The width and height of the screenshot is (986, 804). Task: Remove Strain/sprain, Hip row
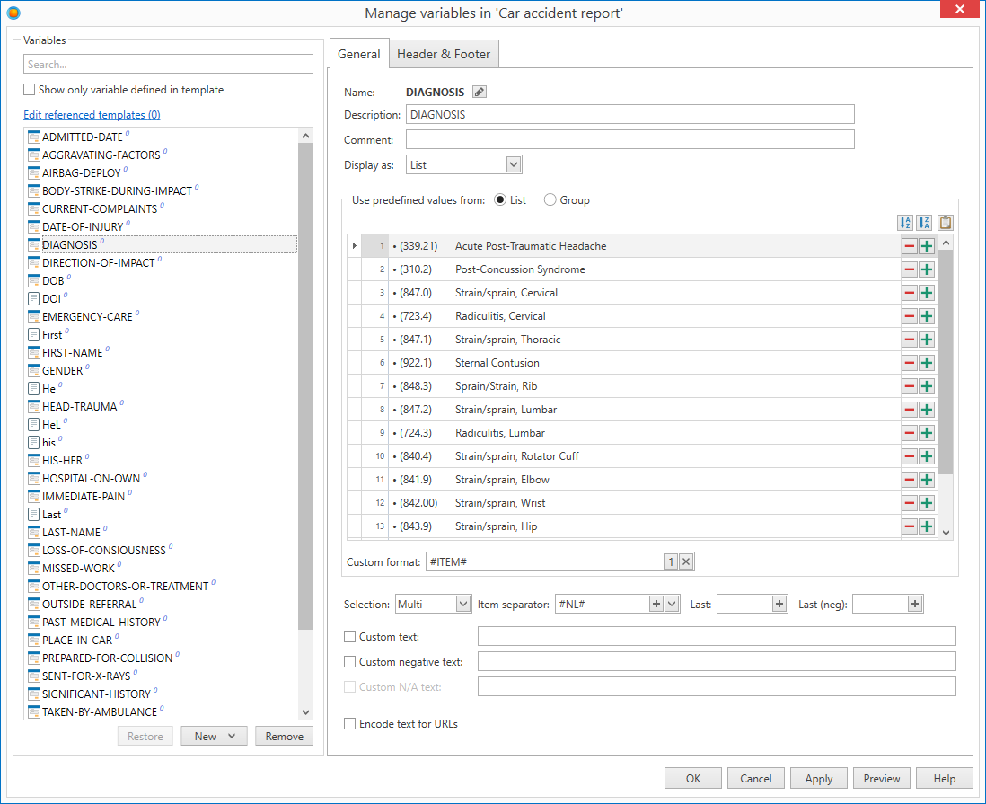pyautogui.click(x=910, y=526)
